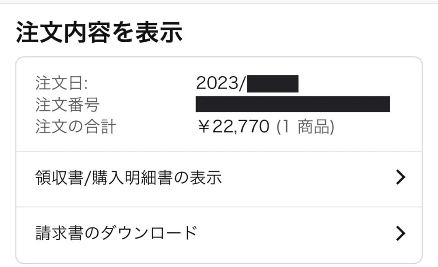View the receipt and purchase statement
This screenshot has width=438, height=267.
(x=128, y=177)
